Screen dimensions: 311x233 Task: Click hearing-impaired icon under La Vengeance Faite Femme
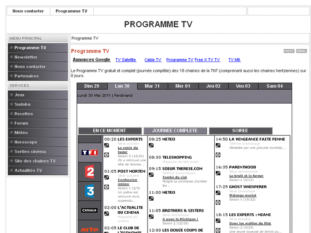[218, 145]
